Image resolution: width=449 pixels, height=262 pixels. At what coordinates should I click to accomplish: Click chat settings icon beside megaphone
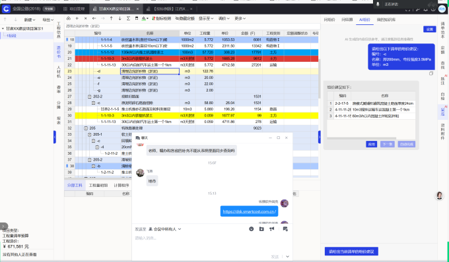click(285, 229)
